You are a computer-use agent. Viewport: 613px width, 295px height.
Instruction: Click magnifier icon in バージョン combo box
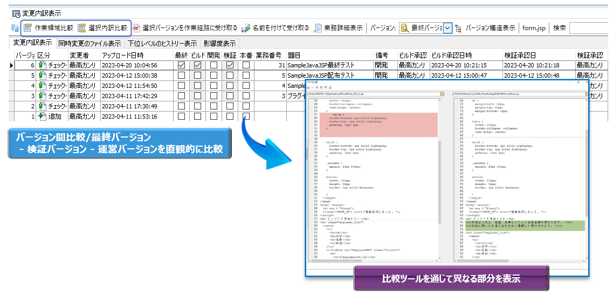point(405,28)
